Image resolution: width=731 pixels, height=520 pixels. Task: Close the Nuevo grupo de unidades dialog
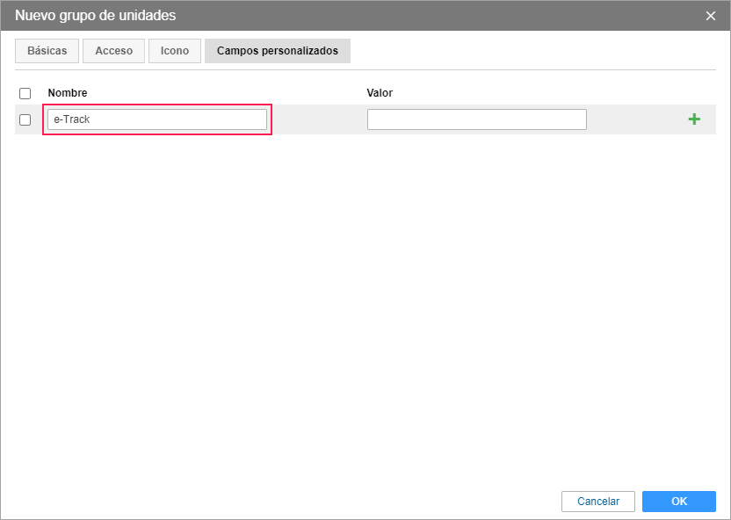[x=711, y=16]
